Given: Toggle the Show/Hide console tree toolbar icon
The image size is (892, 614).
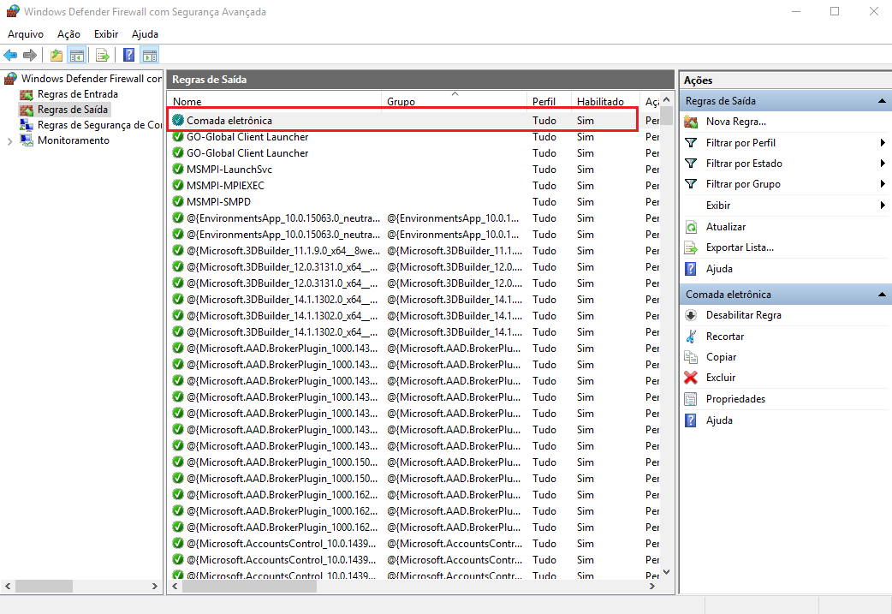Looking at the screenshot, I should (x=77, y=55).
